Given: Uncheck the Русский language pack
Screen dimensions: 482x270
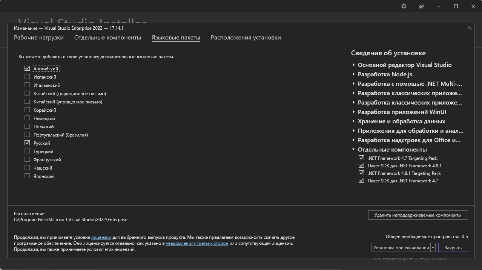Looking at the screenshot, I should [x=27, y=143].
